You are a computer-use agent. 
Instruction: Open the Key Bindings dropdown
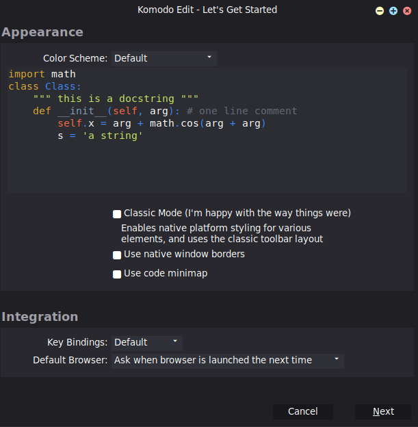(x=147, y=343)
